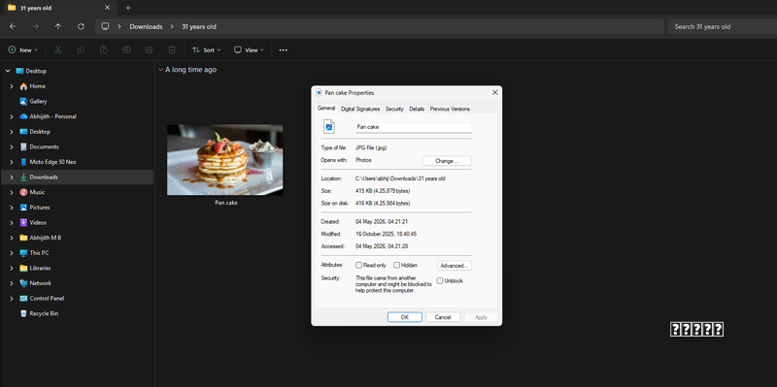This screenshot has height=387, width=777.
Task: Click the Copy icon in toolbar
Action: point(81,50)
